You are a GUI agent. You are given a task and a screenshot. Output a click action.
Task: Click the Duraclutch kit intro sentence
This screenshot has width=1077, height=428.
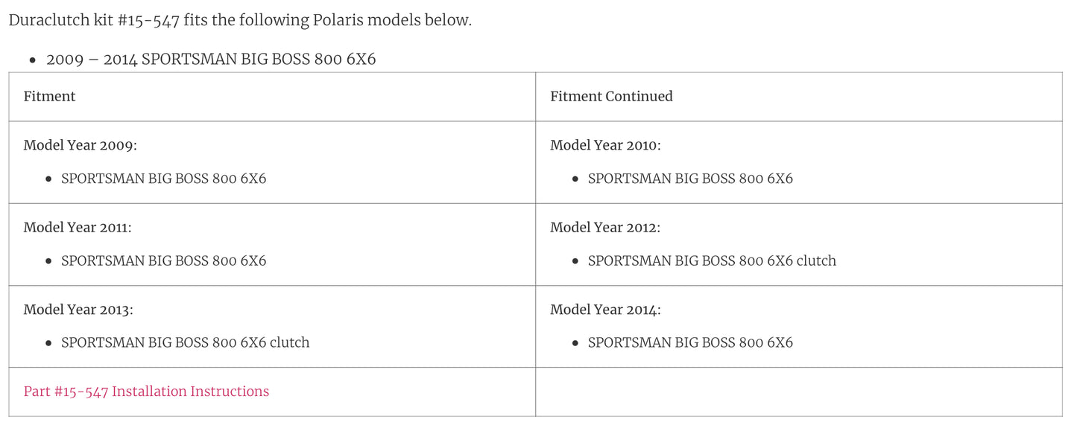240,21
